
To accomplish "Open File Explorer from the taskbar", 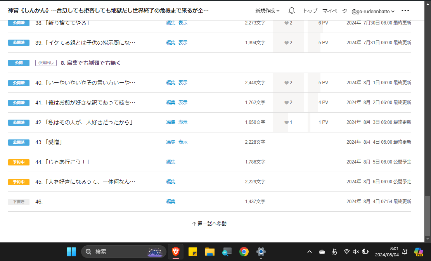I will 210,252.
